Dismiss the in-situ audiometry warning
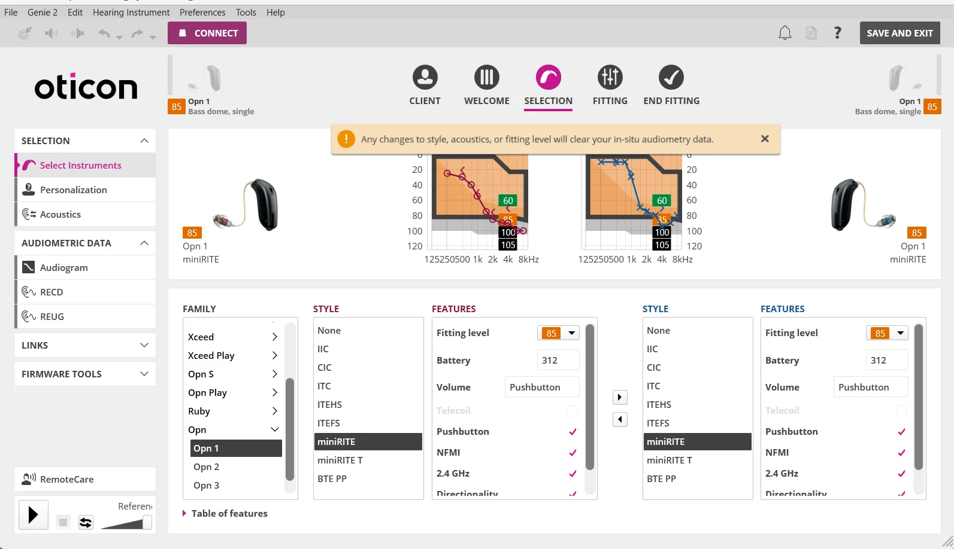 [765, 139]
